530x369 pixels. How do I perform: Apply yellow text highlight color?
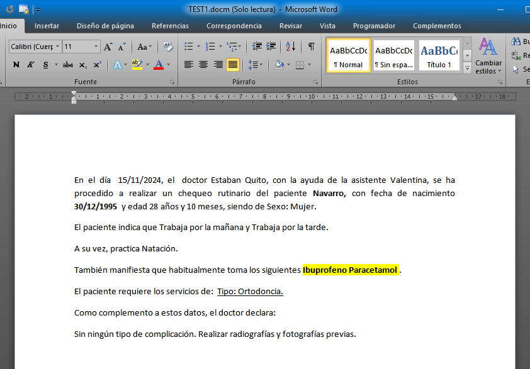pyautogui.click(x=137, y=65)
